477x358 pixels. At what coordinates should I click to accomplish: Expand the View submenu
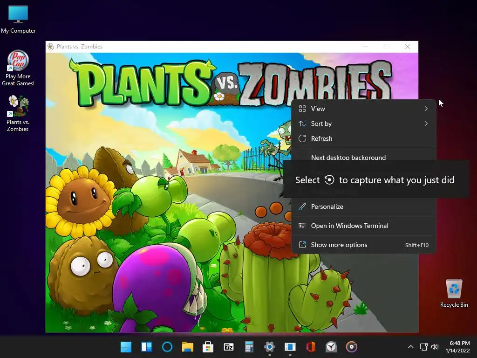[x=363, y=109]
